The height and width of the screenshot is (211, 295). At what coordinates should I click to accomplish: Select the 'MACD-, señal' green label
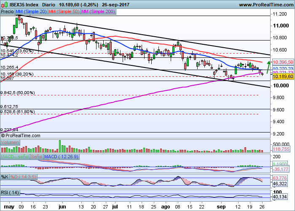pyautogui.click(x=15, y=157)
